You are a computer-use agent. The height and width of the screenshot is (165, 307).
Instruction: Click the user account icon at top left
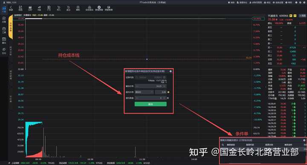(x=4, y=3)
